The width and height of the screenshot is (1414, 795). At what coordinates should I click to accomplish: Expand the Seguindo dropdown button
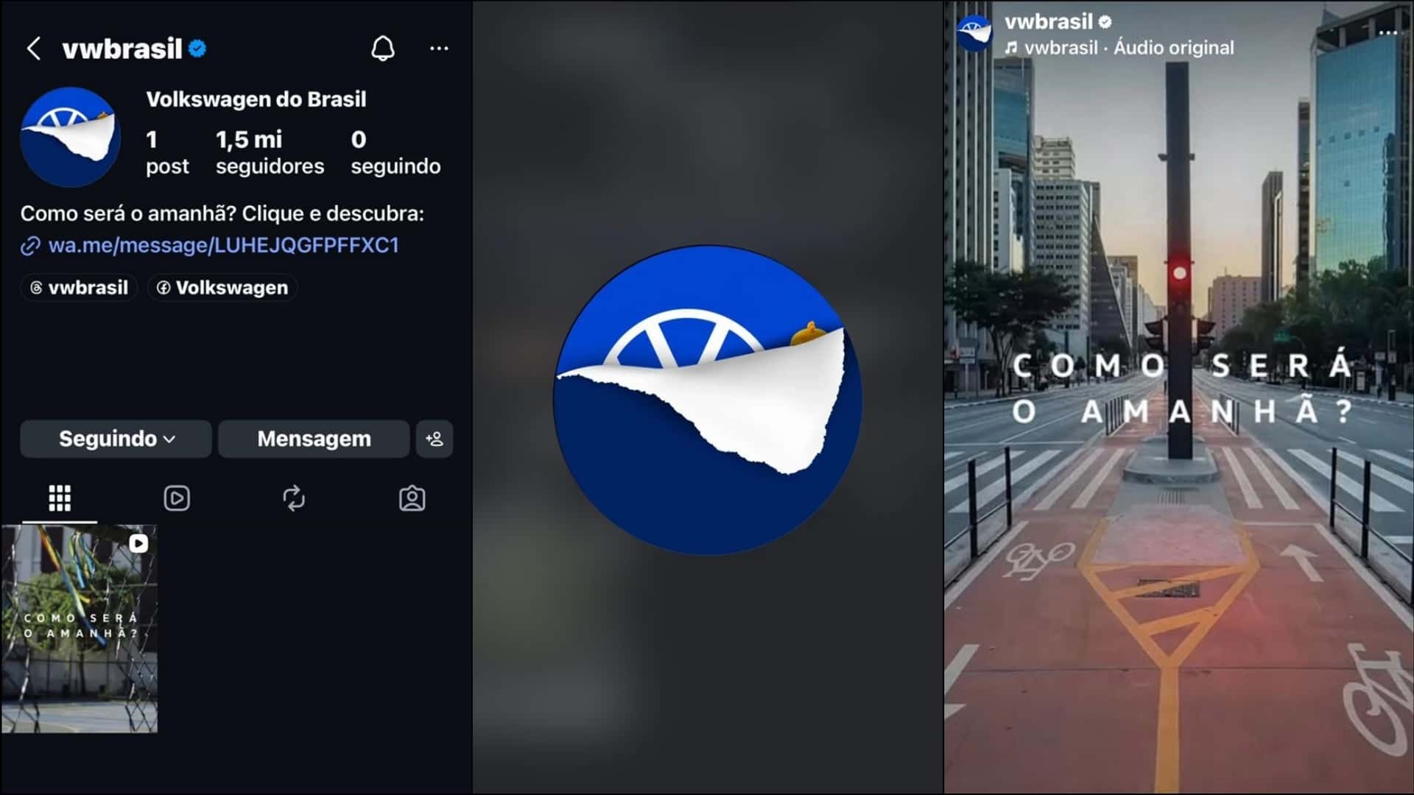116,439
